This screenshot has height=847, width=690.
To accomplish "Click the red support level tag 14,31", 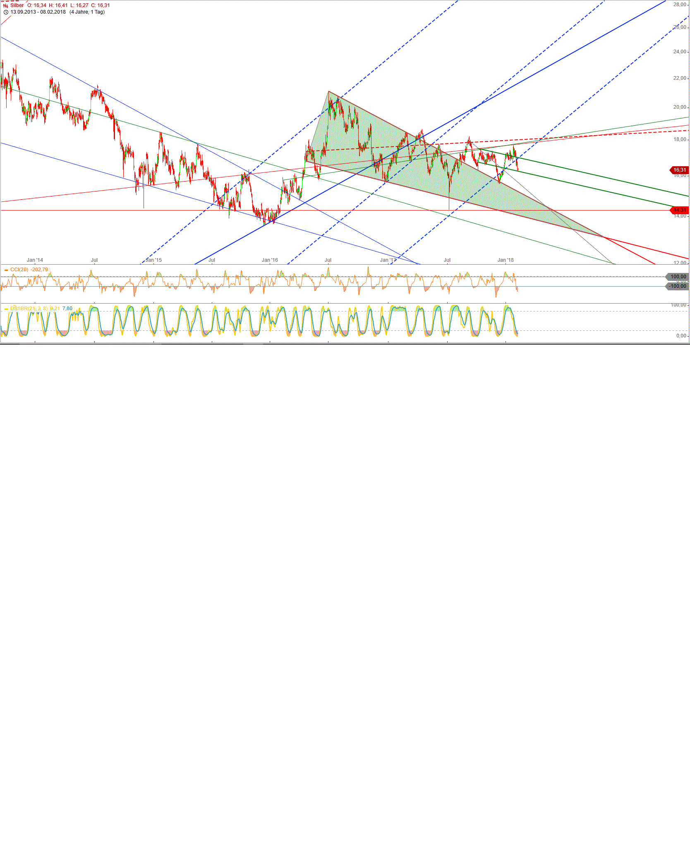I will [x=679, y=210].
